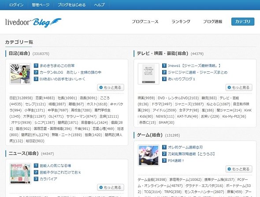Switch to the ブログニュース tab

point(145,22)
